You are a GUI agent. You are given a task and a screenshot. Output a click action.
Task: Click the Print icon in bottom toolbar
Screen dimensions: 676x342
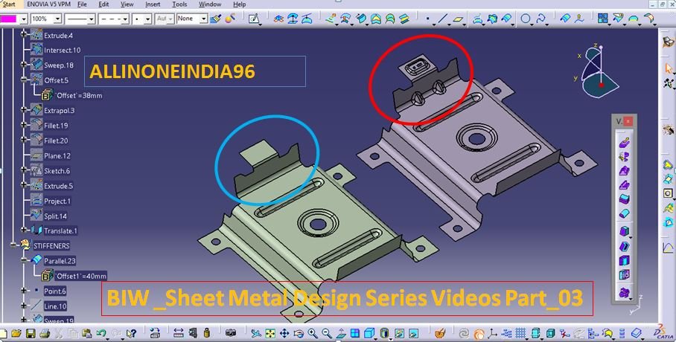(x=45, y=333)
